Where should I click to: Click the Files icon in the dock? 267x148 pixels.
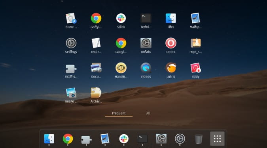click(x=49, y=139)
